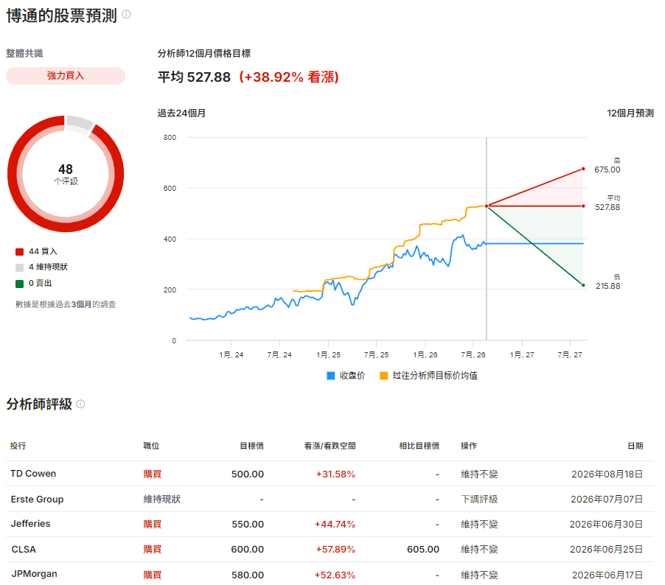This screenshot has width=665, height=585.
Task: Sort table by 操作 column header
Action: point(469,446)
